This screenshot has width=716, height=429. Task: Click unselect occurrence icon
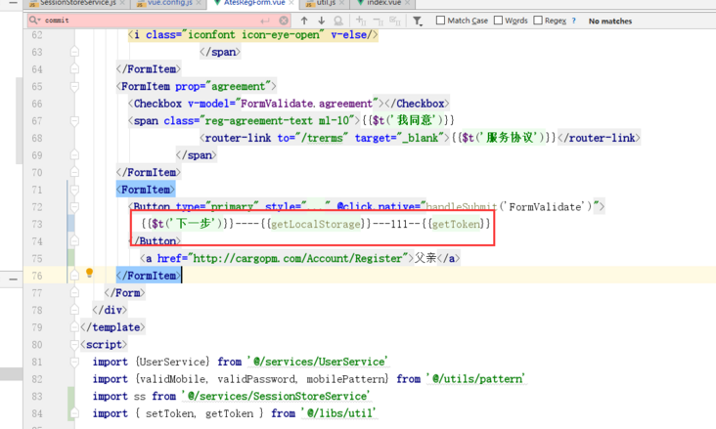(379, 21)
